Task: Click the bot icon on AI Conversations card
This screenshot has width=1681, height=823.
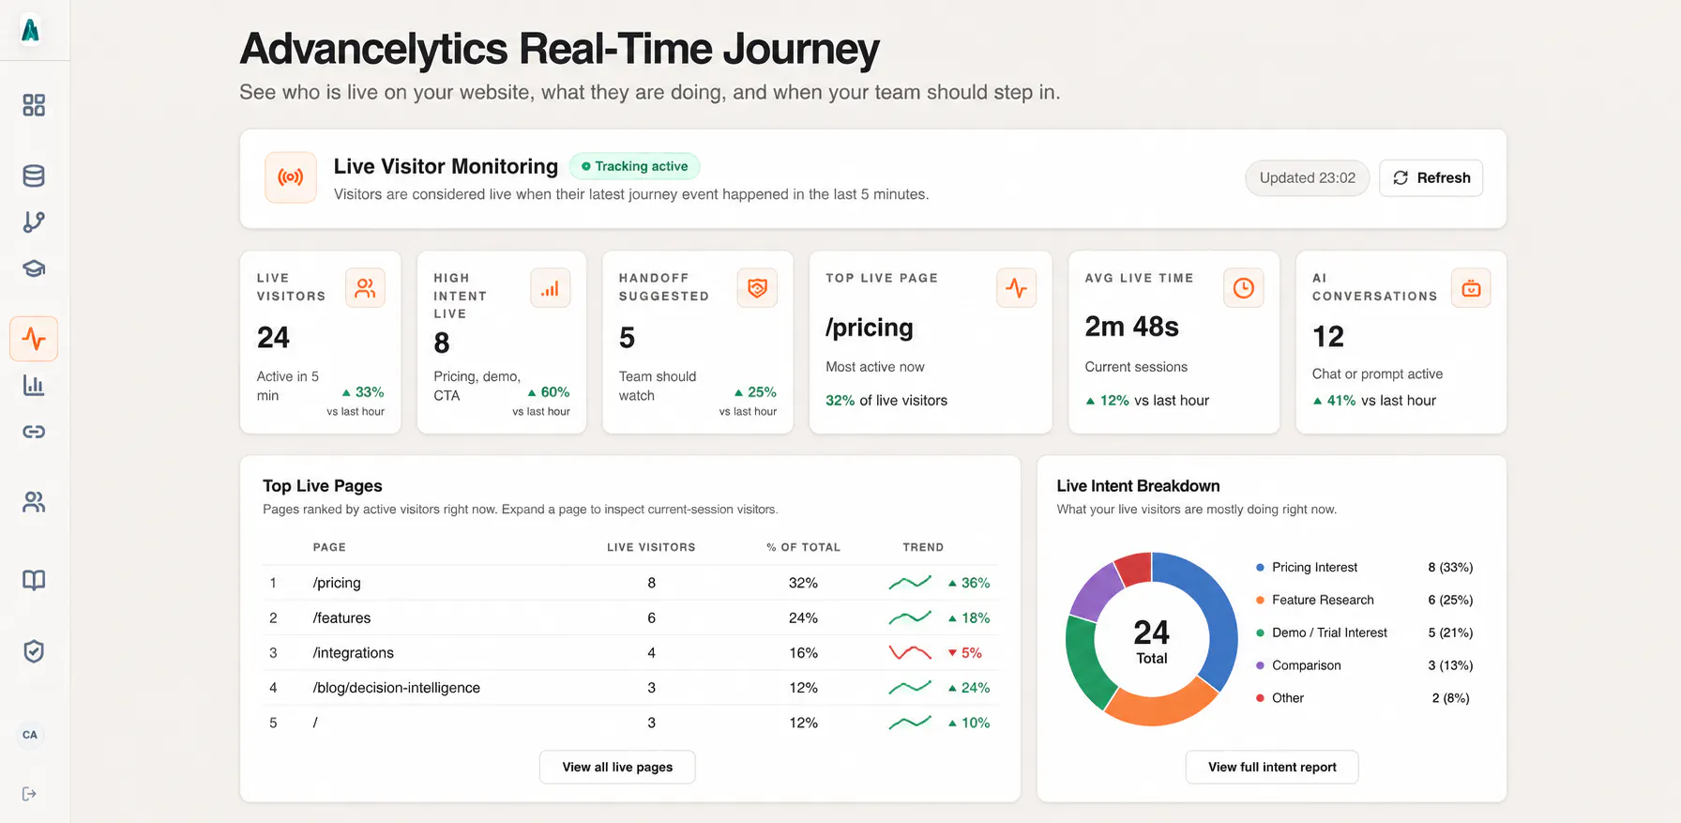Action: tap(1471, 288)
